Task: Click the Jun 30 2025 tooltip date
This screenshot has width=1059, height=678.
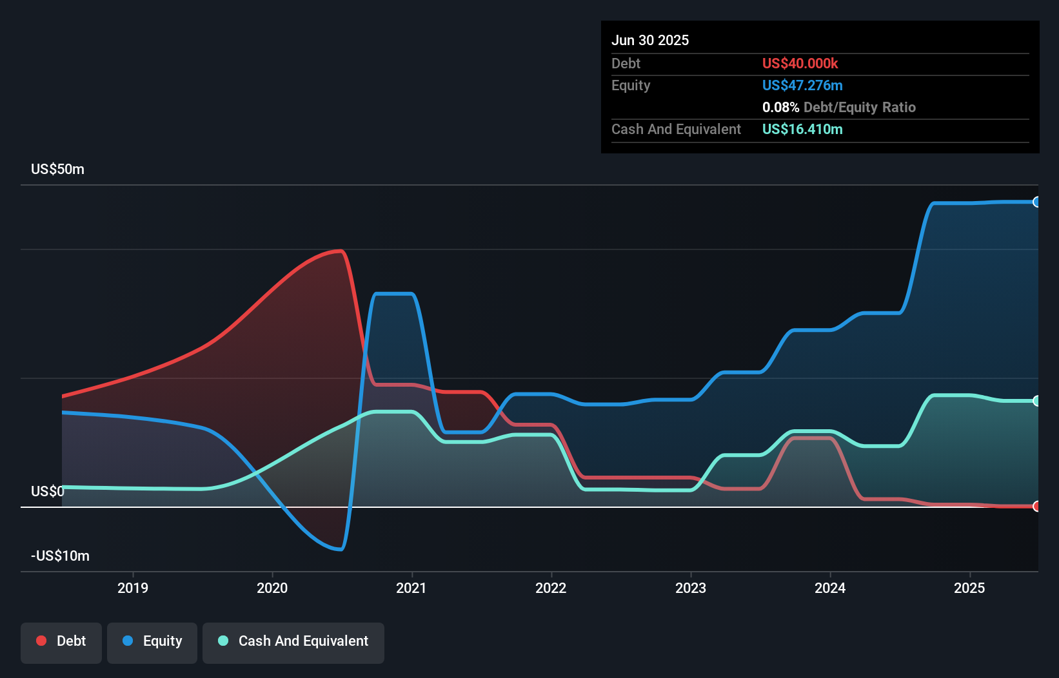Action: coord(650,40)
